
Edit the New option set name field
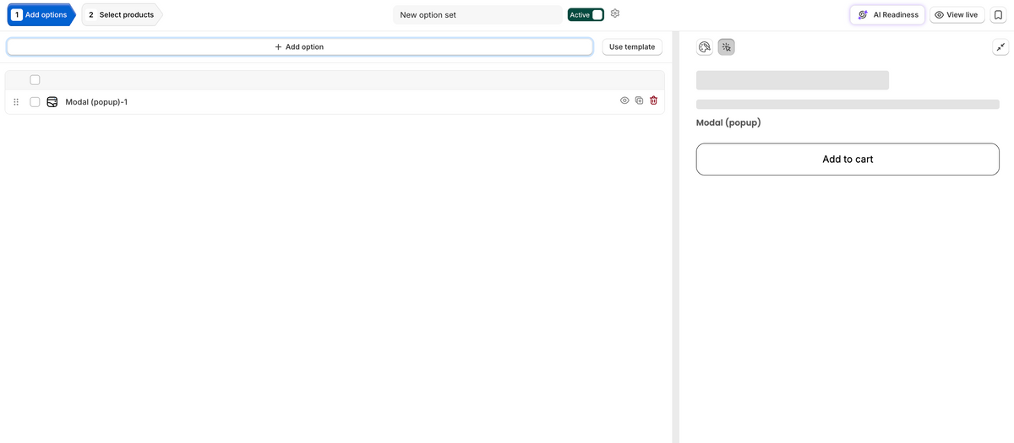477,14
